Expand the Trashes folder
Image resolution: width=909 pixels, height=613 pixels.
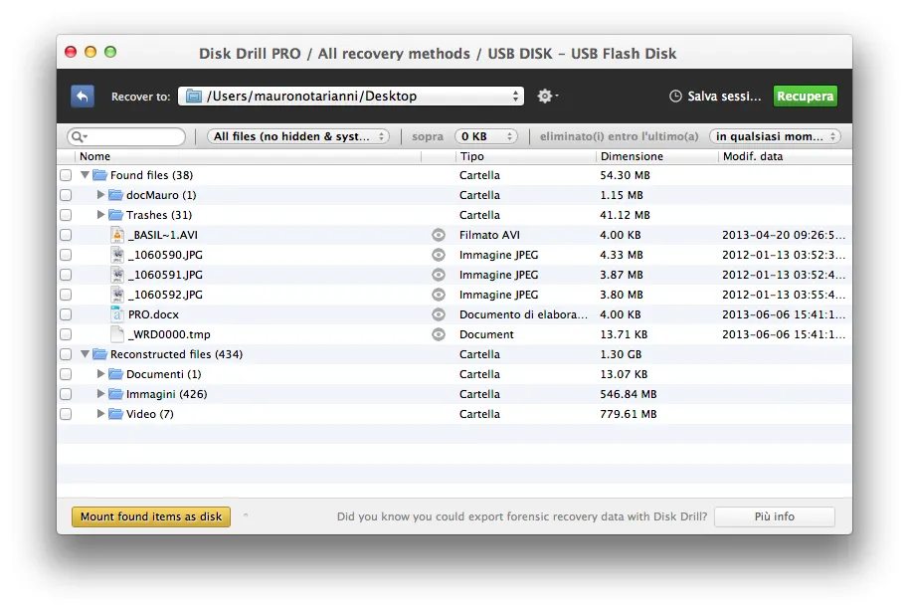(x=99, y=215)
